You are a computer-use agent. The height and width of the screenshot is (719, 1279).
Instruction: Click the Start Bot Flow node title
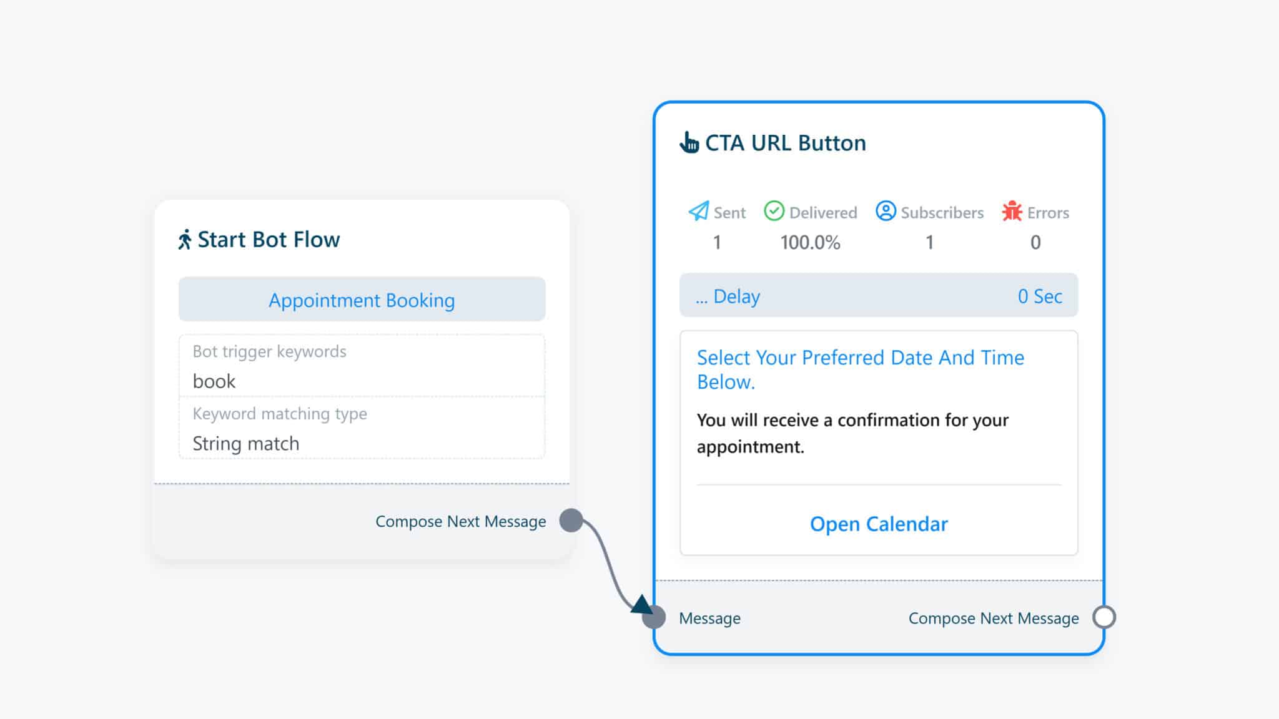tap(269, 240)
